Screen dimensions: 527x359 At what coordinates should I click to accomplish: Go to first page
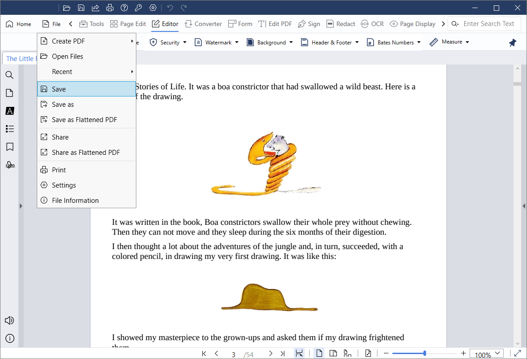[x=204, y=353]
